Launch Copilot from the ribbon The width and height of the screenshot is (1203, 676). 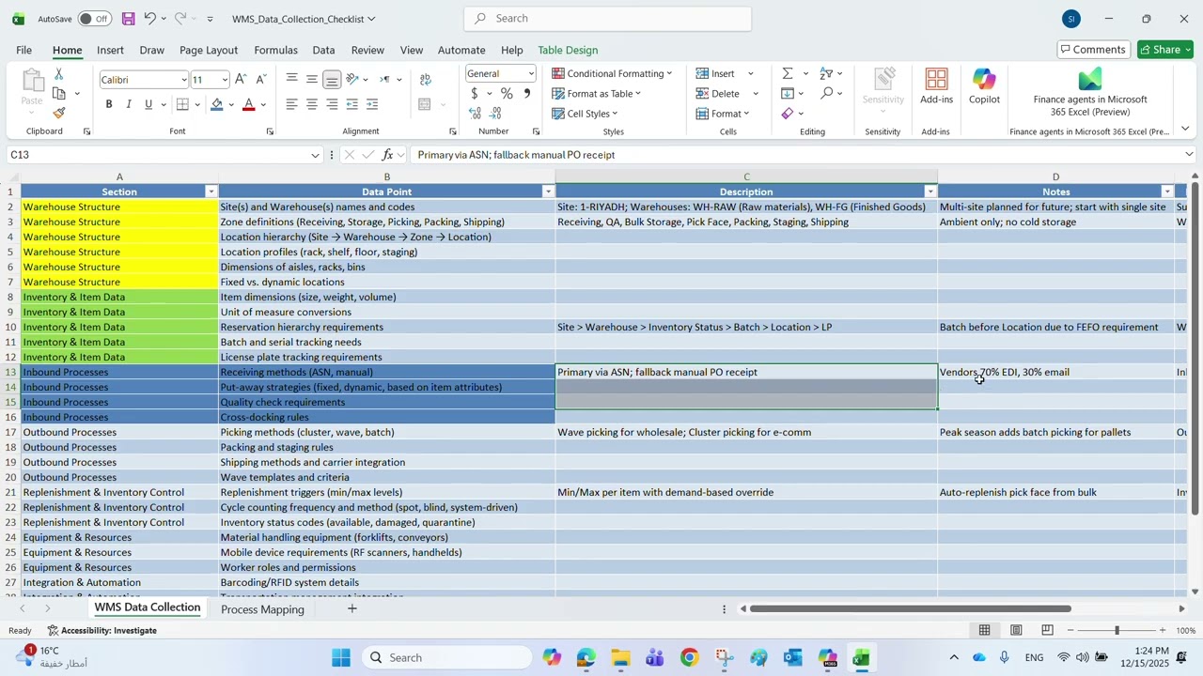tap(984, 86)
